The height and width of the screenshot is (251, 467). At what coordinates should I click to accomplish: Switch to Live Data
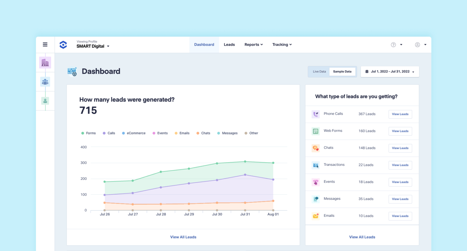click(x=319, y=72)
